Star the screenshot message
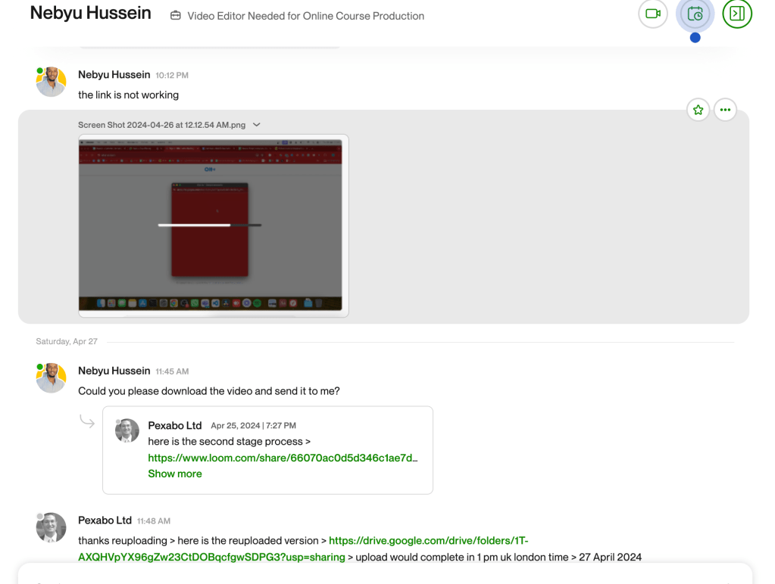This screenshot has height=584, width=775. 698,110
